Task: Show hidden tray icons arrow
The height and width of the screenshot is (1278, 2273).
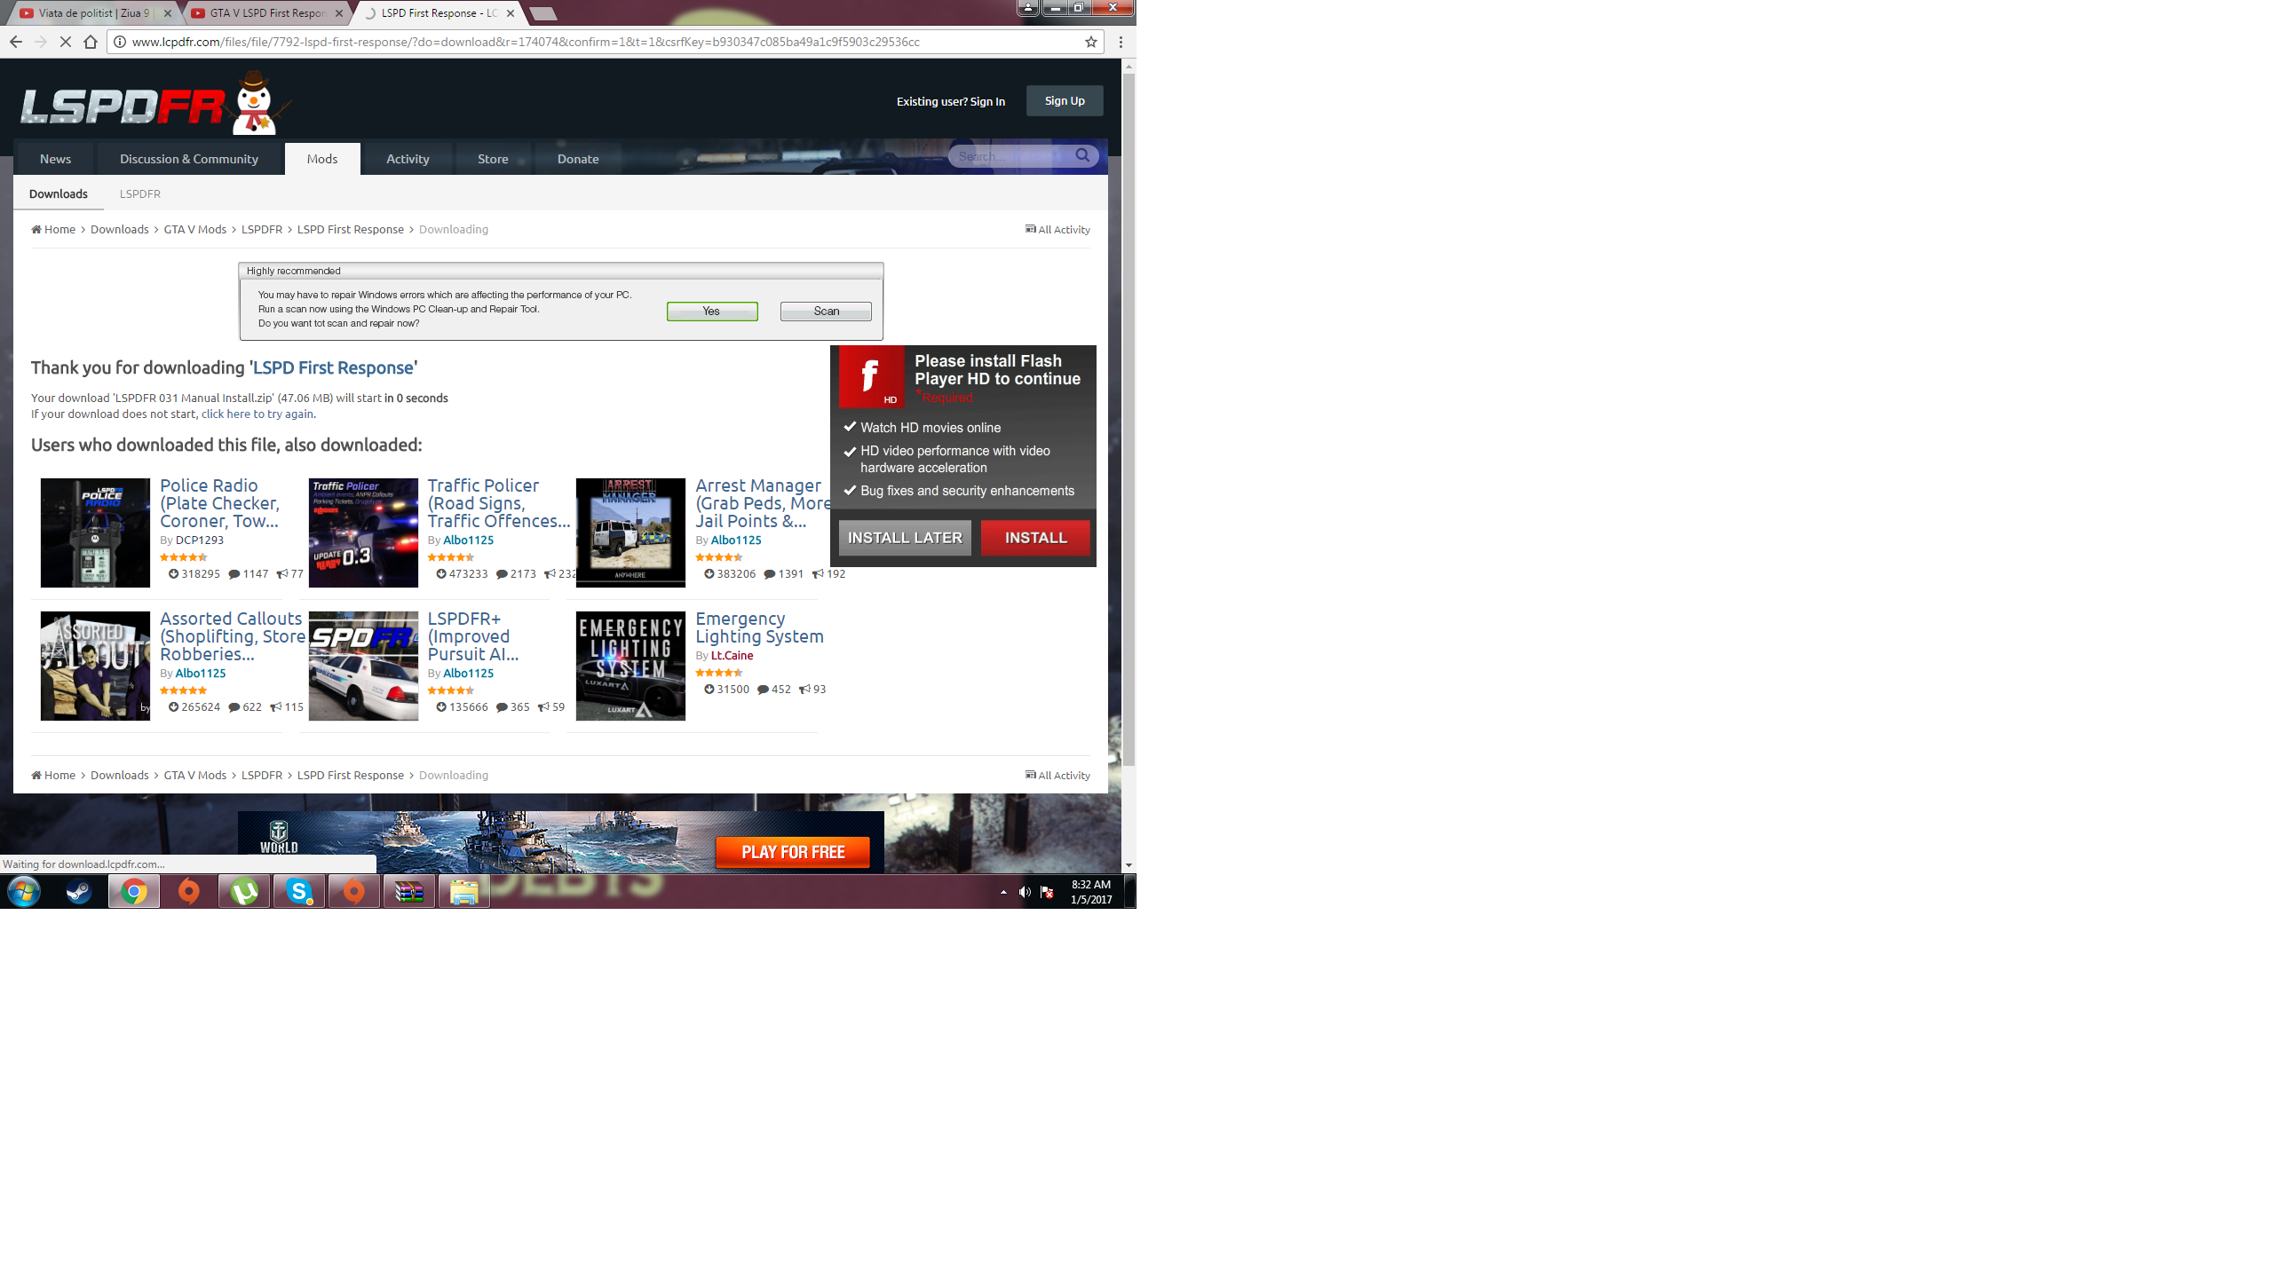Action: pyautogui.click(x=1003, y=892)
